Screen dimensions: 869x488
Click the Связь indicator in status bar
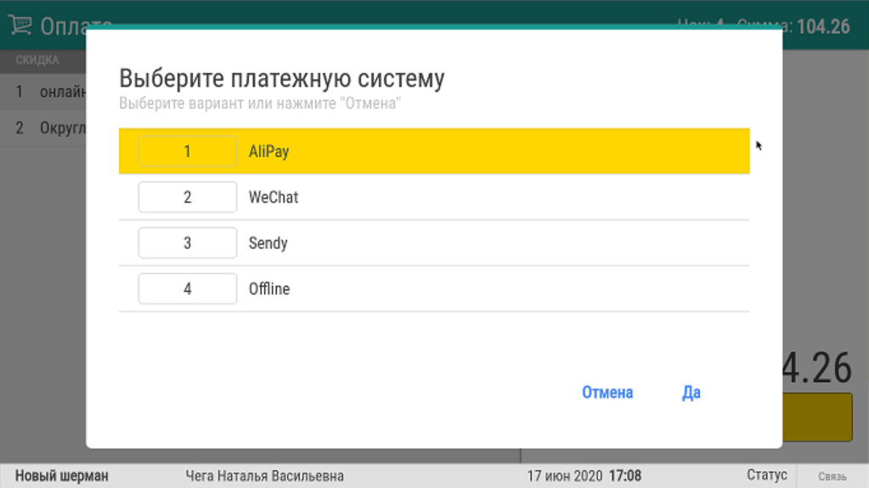[x=832, y=476]
